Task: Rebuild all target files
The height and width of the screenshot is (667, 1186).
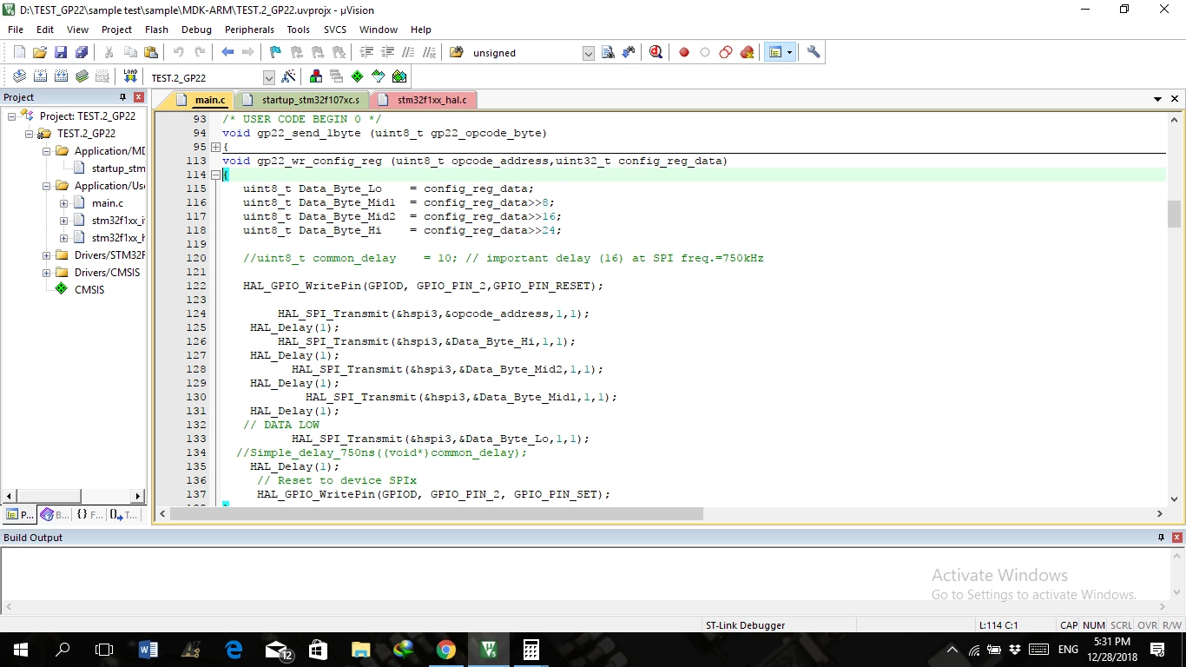Action: 61,76
